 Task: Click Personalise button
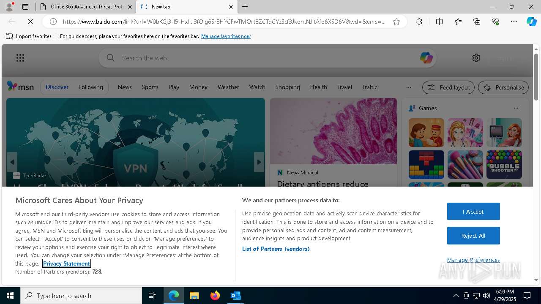coord(503,87)
